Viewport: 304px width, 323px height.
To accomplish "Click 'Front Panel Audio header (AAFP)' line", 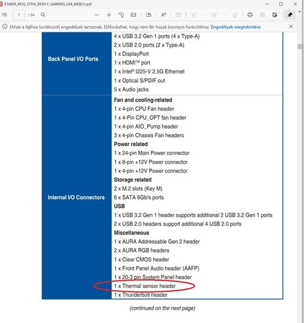I will (157, 268).
